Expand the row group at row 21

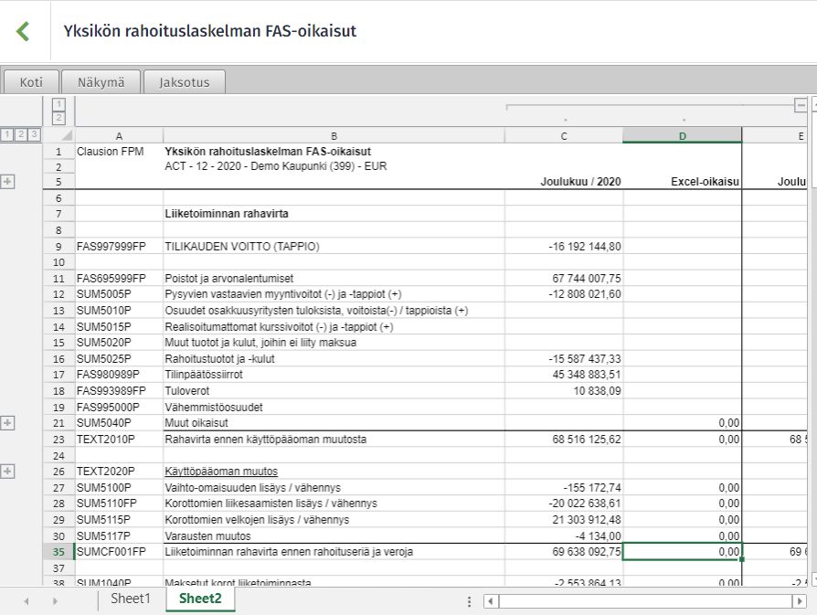pyautogui.click(x=7, y=423)
